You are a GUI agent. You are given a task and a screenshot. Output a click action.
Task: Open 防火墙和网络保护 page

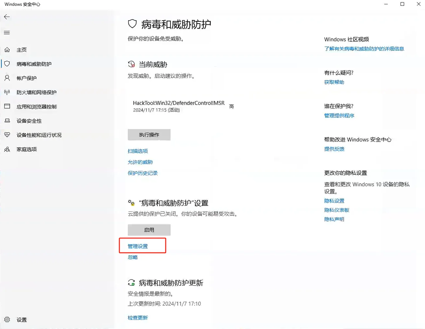coord(37,93)
